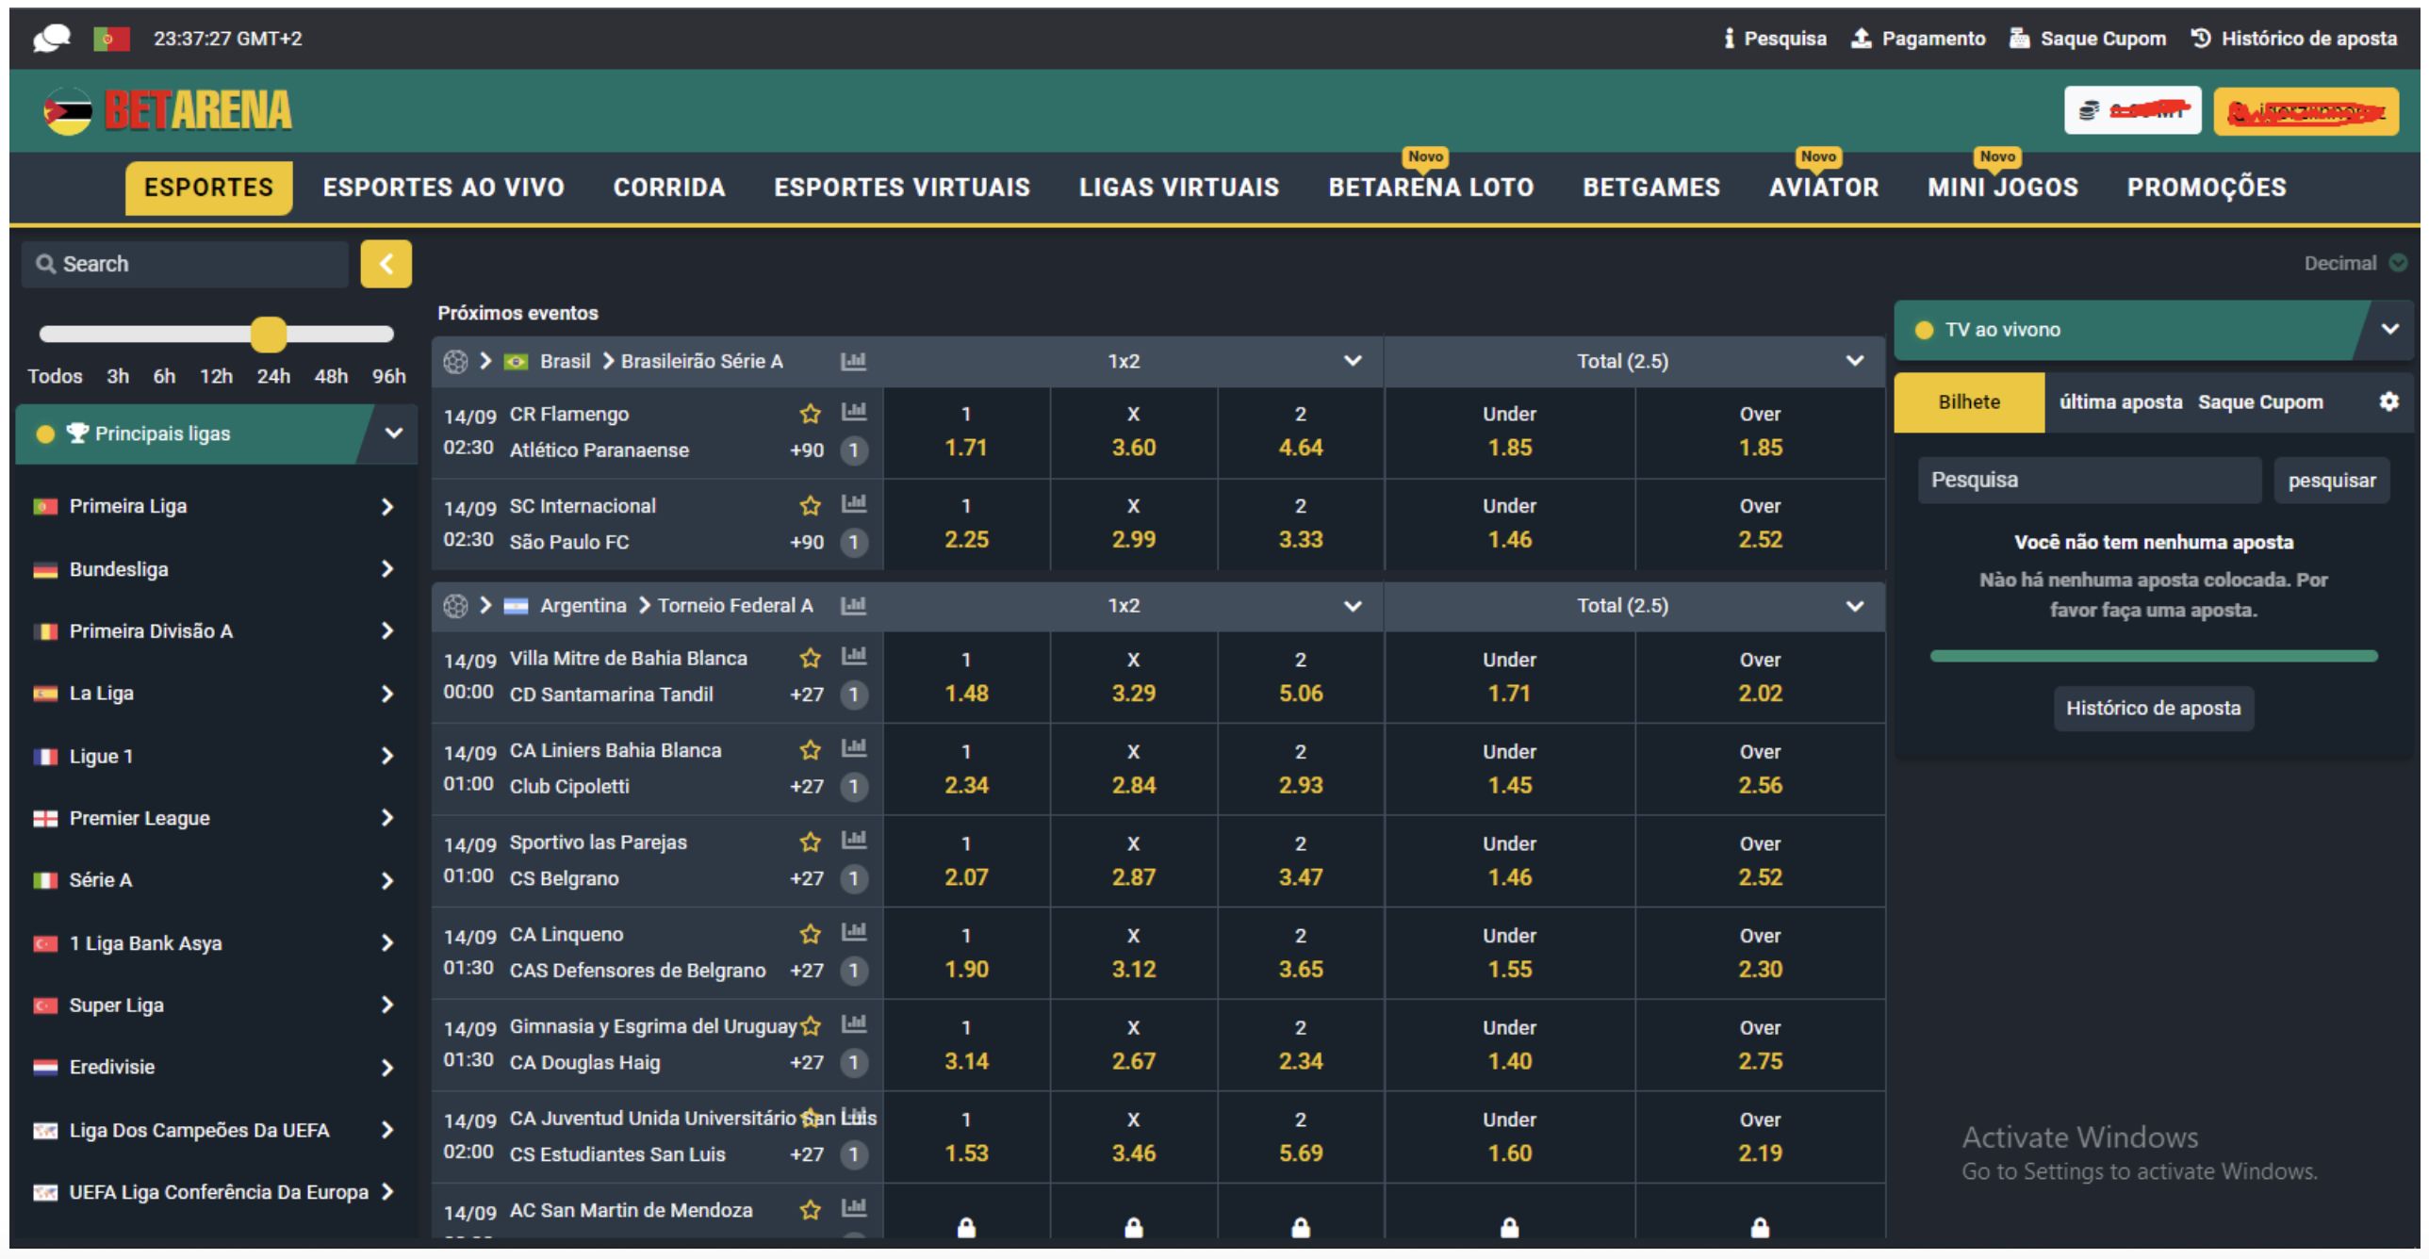Viewport: 2429px width, 1259px height.
Task: Select Flamengo home win odds 1.71
Action: pyautogui.click(x=966, y=433)
